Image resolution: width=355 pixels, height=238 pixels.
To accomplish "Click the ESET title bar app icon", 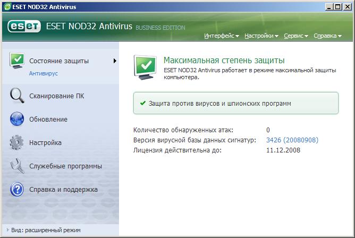I will point(7,7).
